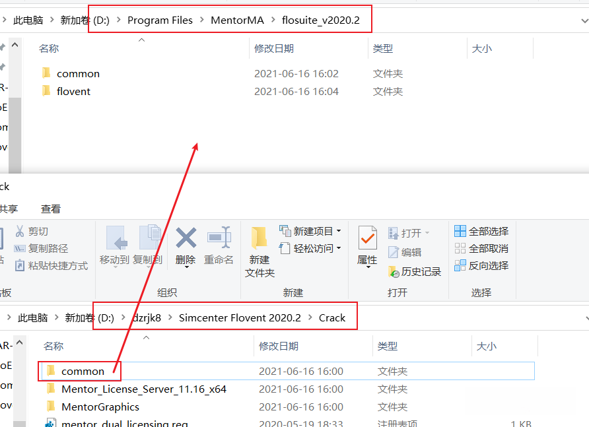Select the 'flovent' folder name
The height and width of the screenshot is (427, 589).
click(74, 91)
